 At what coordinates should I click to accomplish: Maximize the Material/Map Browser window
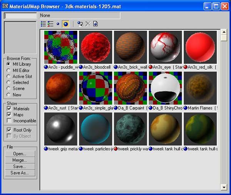[216, 6]
